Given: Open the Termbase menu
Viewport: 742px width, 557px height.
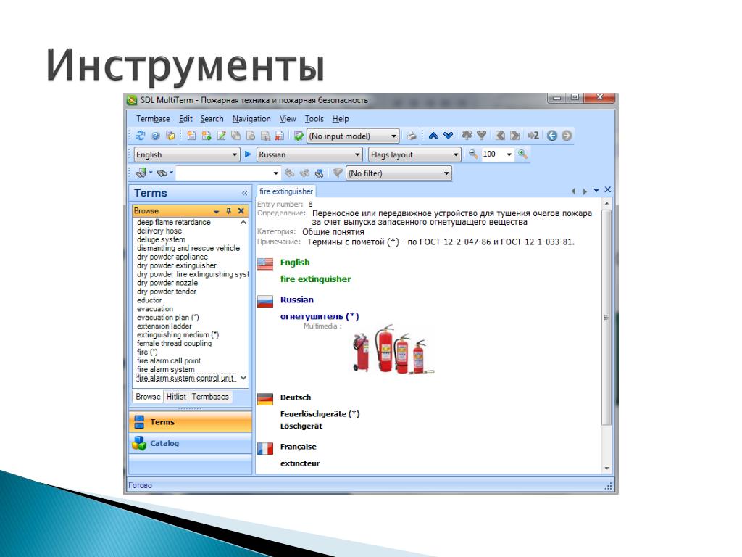Looking at the screenshot, I should coord(153,118).
